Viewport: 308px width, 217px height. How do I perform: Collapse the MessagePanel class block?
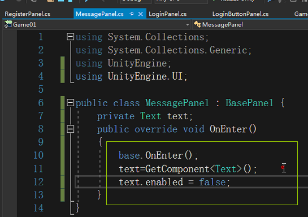[x=70, y=102]
